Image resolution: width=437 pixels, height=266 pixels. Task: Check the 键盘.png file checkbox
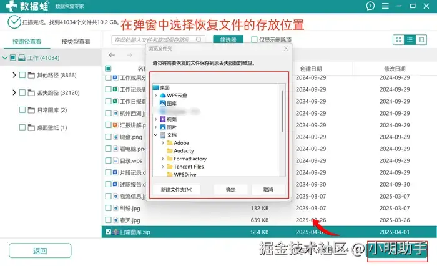coord(108,137)
